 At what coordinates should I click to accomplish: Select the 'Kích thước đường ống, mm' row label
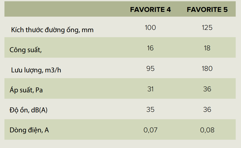pos(52,30)
